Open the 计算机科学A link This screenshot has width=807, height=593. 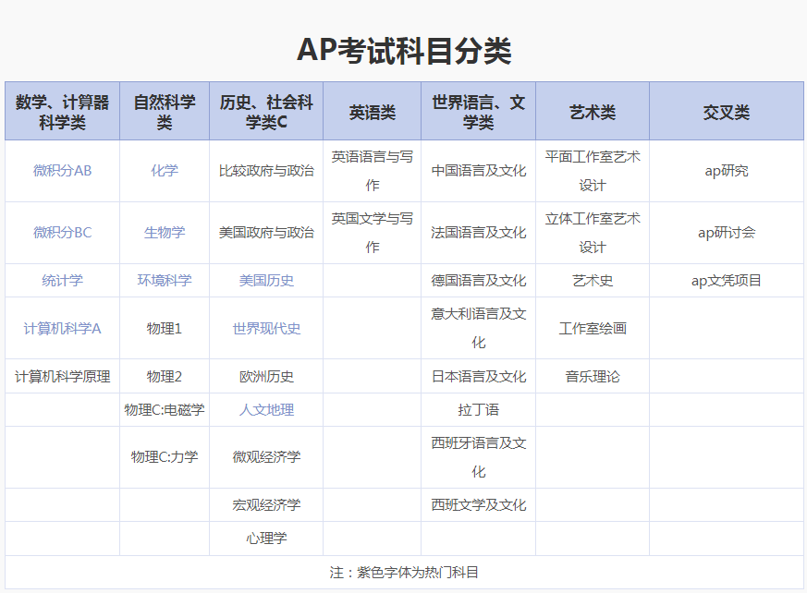tap(62, 328)
